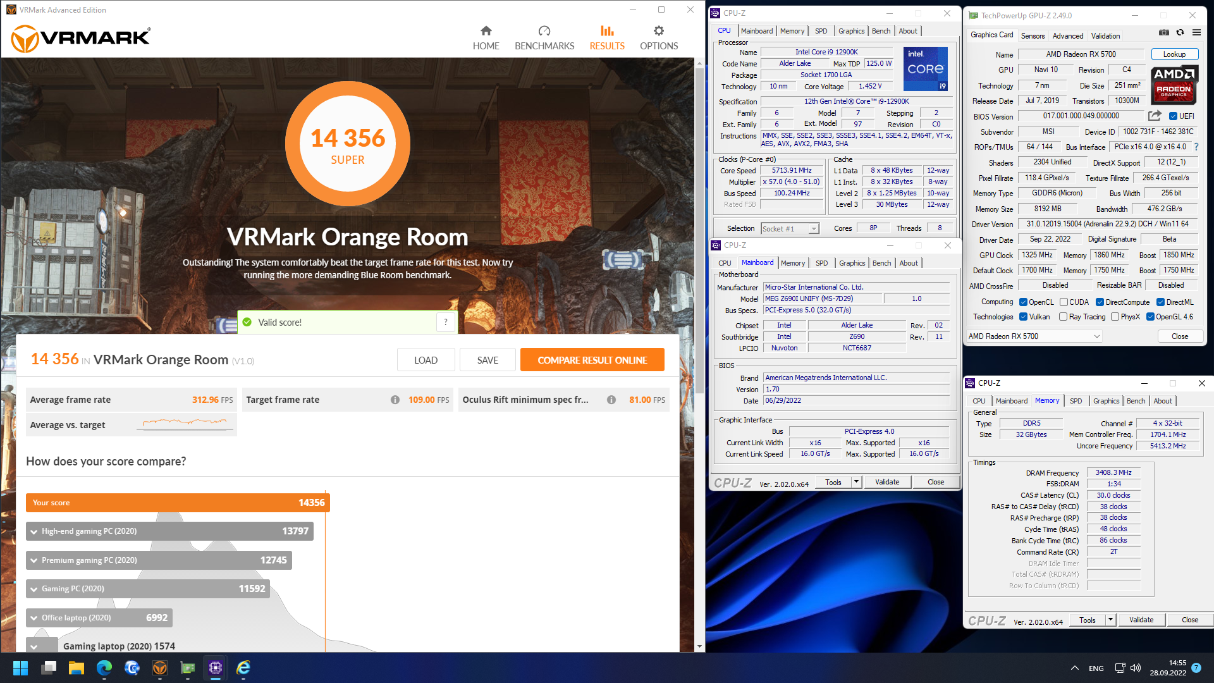1214x683 pixels.
Task: Open VRMark taskbar icon
Action: (x=160, y=668)
